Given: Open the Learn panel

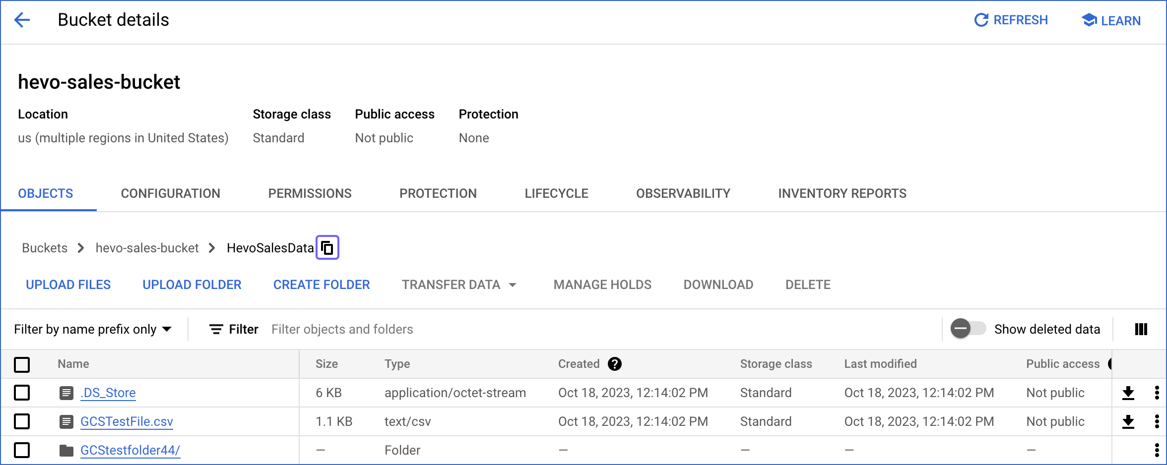Looking at the screenshot, I should [1110, 20].
